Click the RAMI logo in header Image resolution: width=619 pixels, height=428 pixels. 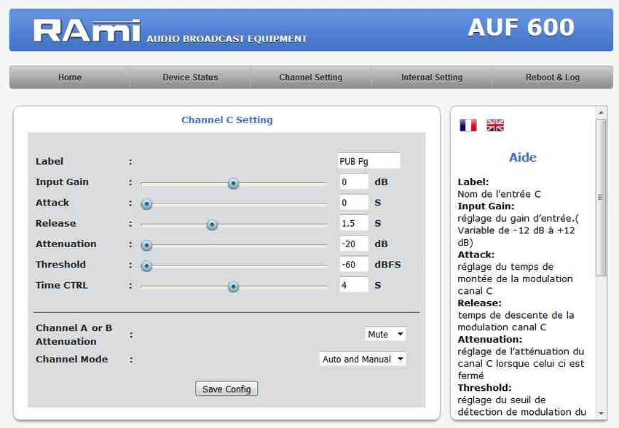point(87,30)
